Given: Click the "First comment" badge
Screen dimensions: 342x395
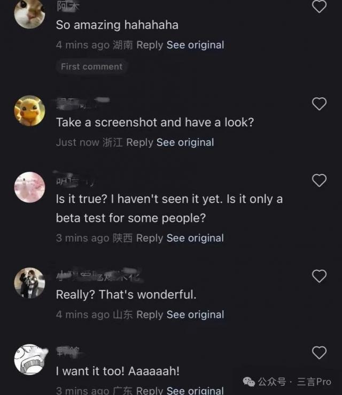Looking at the screenshot, I should tap(92, 66).
